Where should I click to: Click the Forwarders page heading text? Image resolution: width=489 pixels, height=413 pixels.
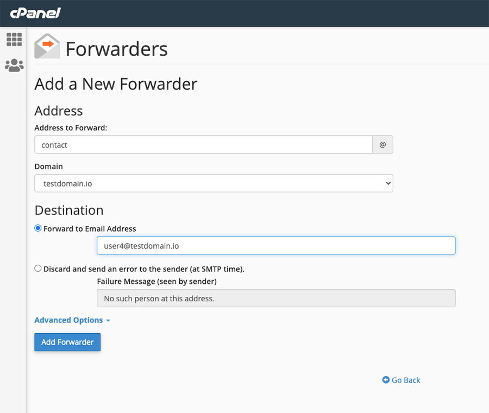(116, 49)
